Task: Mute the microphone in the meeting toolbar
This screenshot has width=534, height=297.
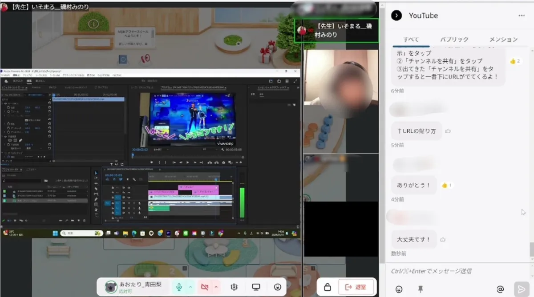Action: [179, 287]
